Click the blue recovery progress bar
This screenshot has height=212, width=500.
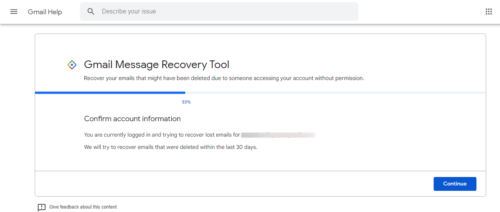point(110,93)
